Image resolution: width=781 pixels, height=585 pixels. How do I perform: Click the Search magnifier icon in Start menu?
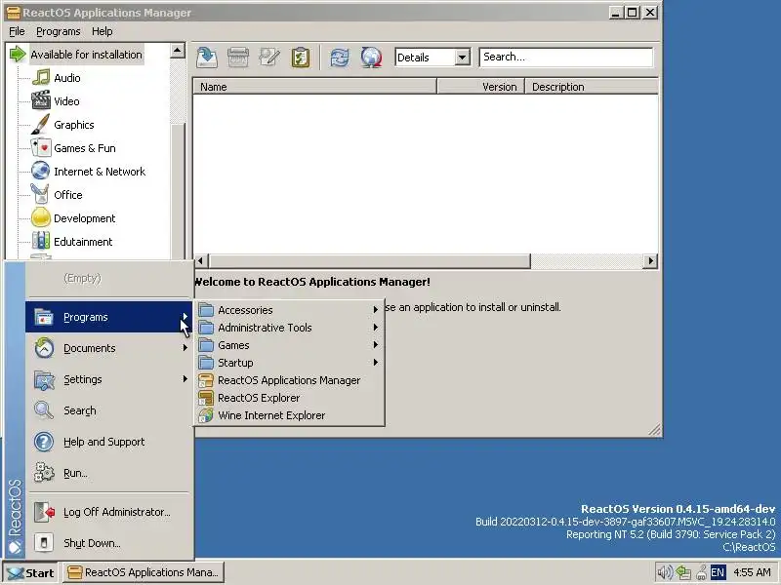pyautogui.click(x=44, y=410)
